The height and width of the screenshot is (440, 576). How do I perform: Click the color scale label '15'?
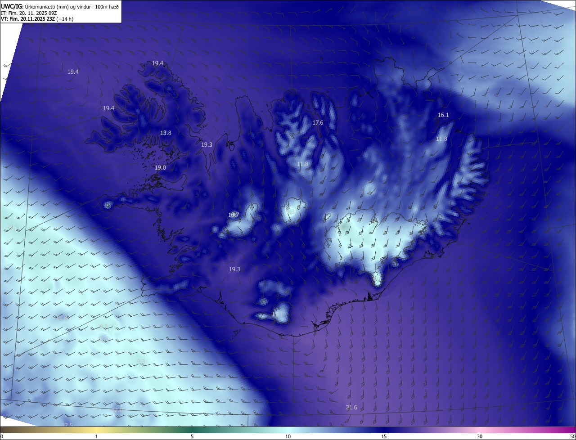(384, 436)
